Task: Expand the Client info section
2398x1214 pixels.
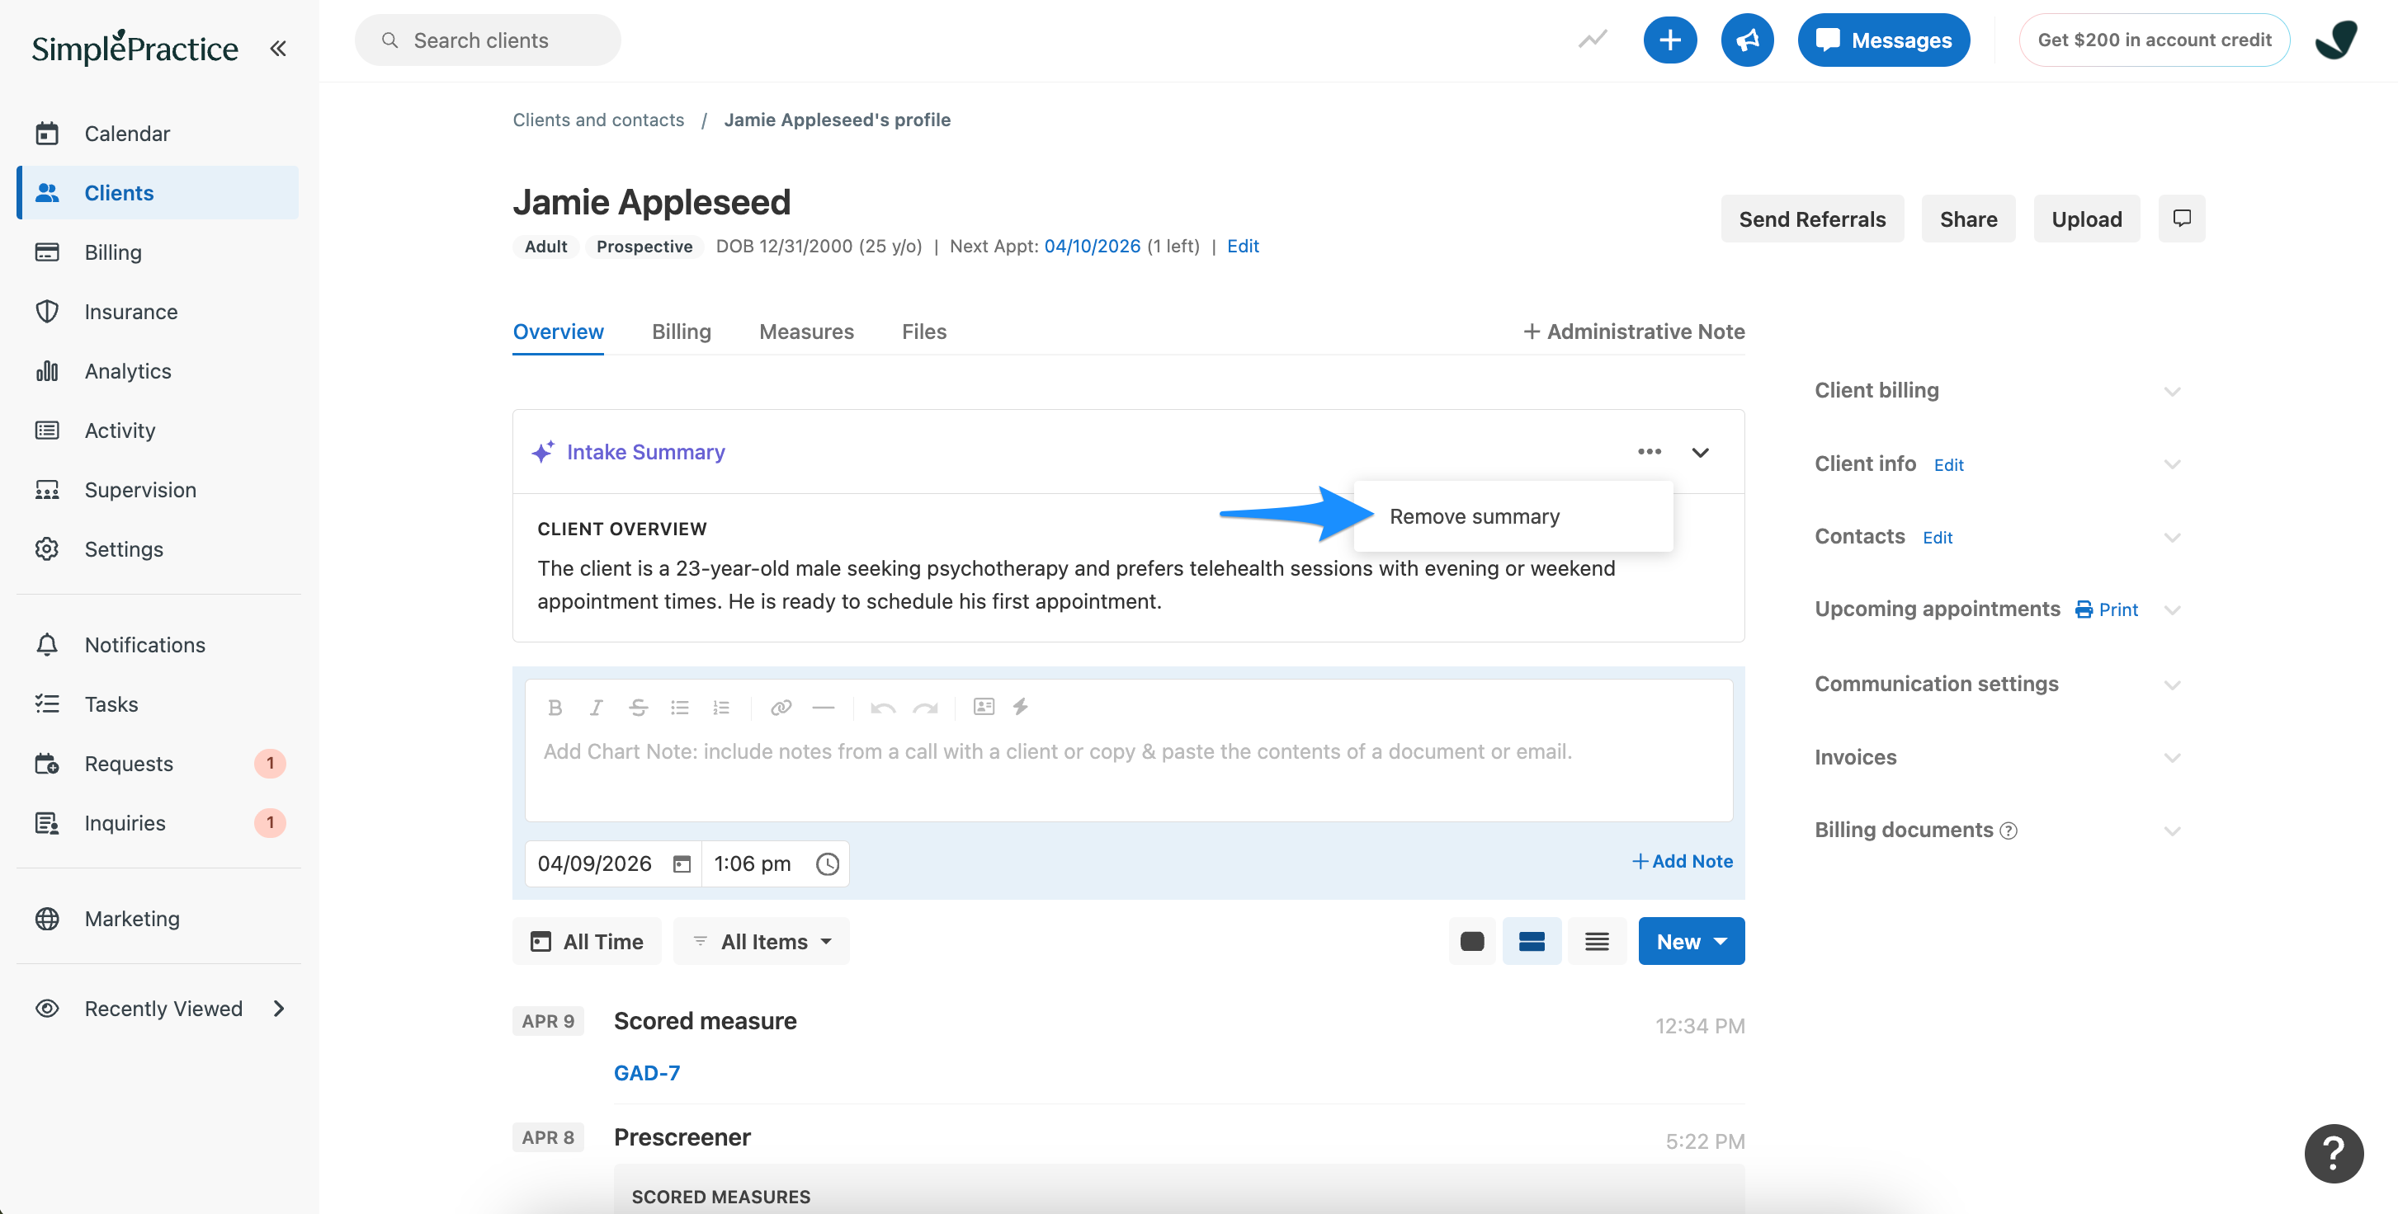Action: click(2172, 464)
